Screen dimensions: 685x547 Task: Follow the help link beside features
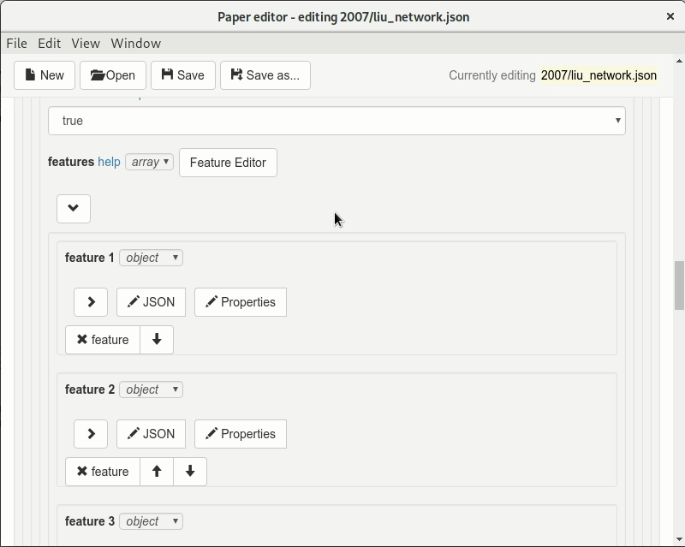click(109, 162)
